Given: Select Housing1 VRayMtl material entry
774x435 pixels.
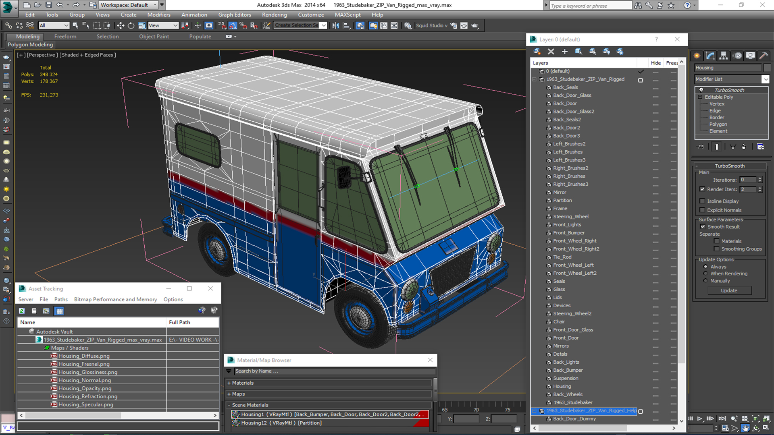Looking at the screenshot, I should tap(330, 414).
